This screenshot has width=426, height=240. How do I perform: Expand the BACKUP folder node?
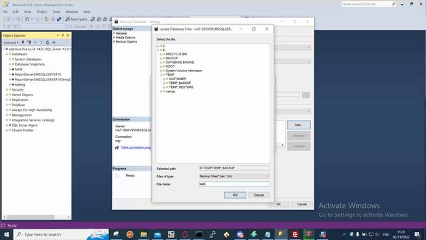[161, 58]
